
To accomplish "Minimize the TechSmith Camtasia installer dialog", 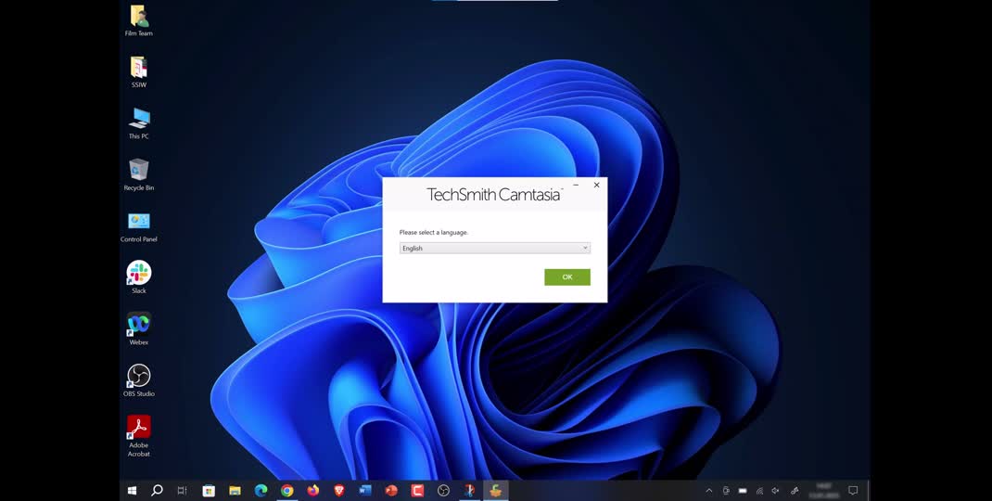I will pos(576,185).
